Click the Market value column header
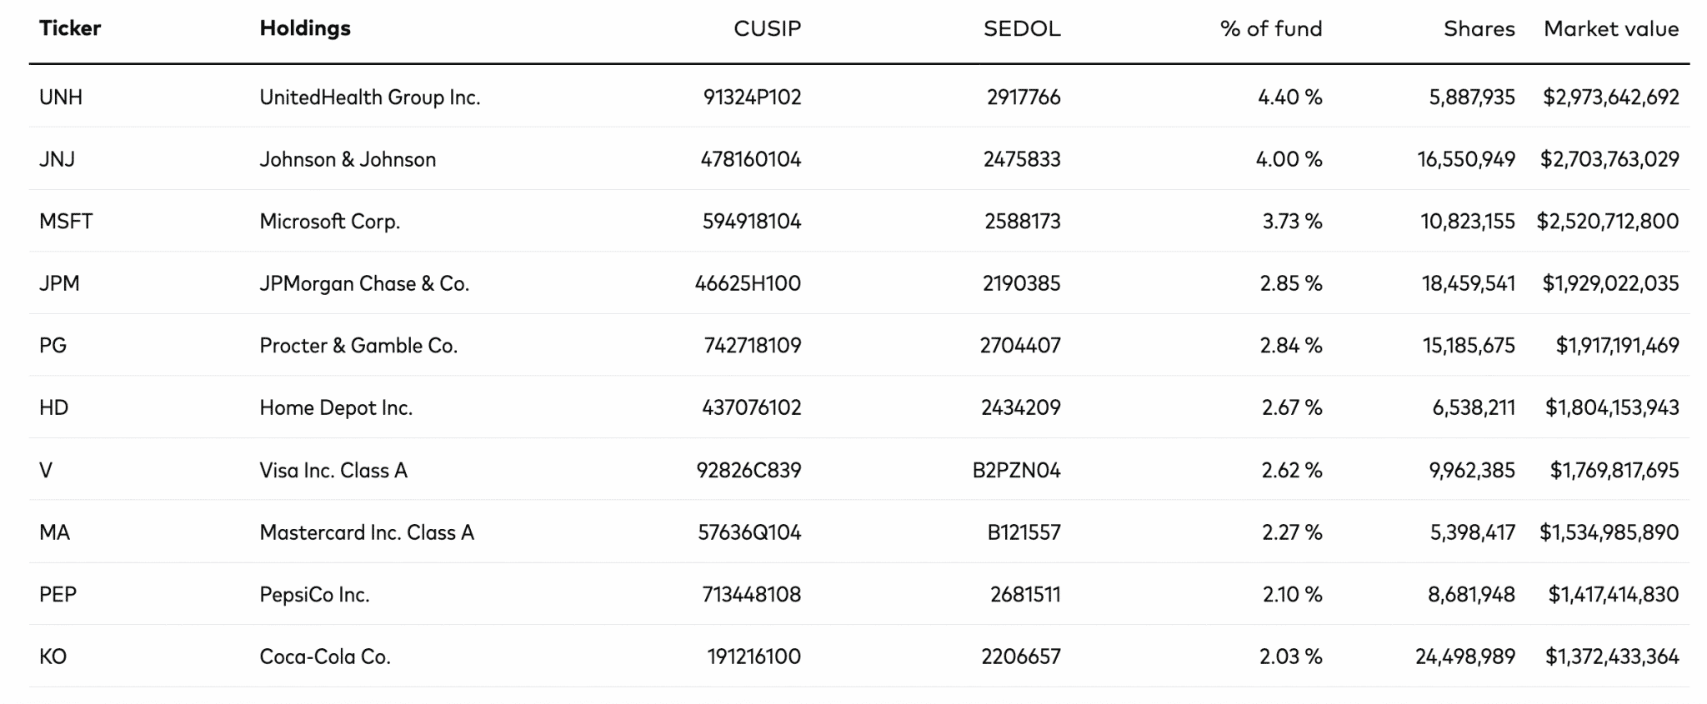Viewport: 1707px width, 704px height. point(1610,29)
